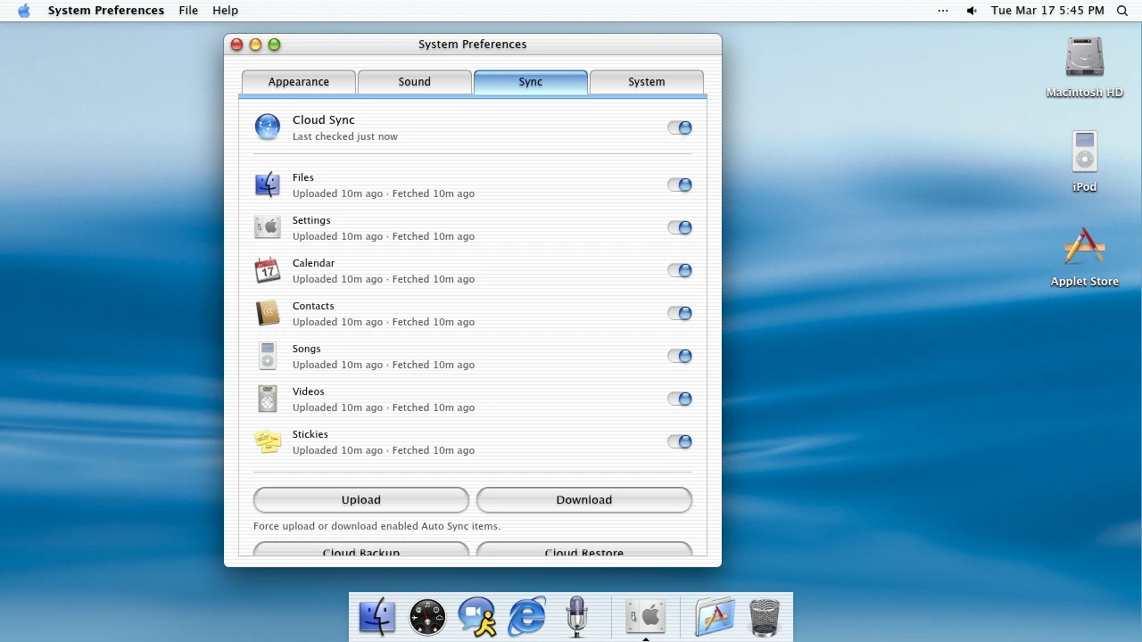1142x642 pixels.
Task: Click the Files Finder face icon
Action: (268, 185)
